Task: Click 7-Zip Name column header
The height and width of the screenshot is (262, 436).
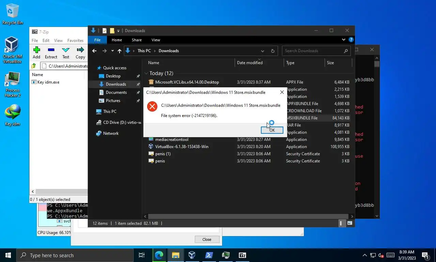Action: pyautogui.click(x=37, y=74)
